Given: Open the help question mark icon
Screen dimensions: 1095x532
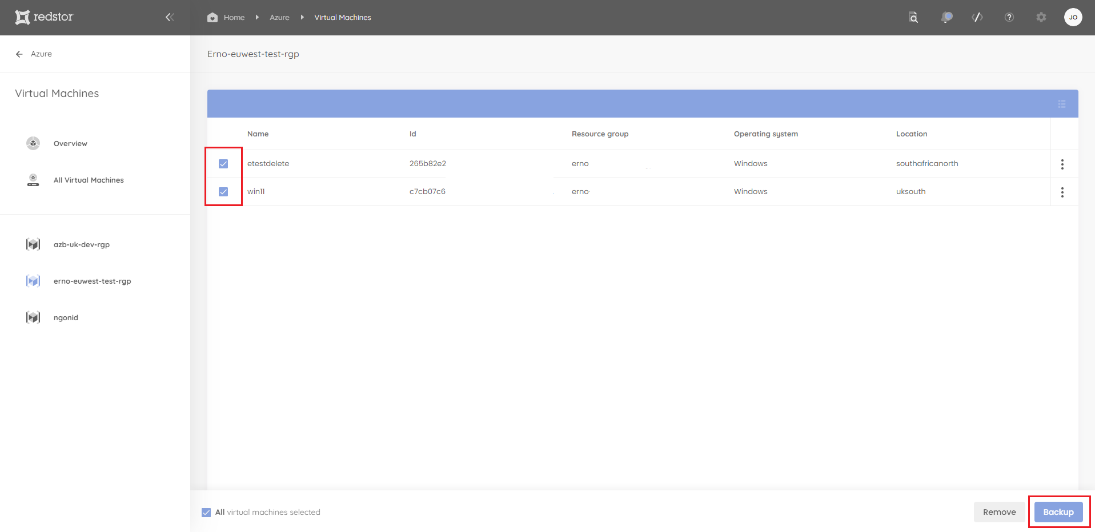Looking at the screenshot, I should pyautogui.click(x=1009, y=17).
